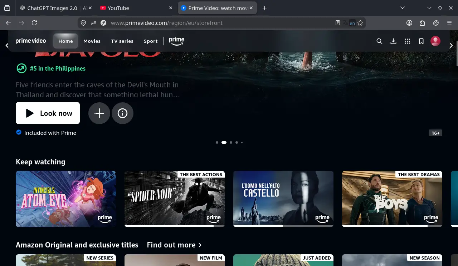
Task: Open the red profile avatar menu
Action: pyautogui.click(x=435, y=41)
